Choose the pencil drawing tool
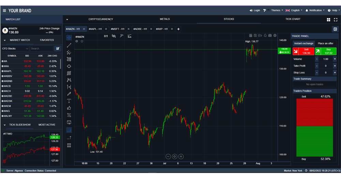Image resolution: width=341 pixels, height=188 pixels. coord(69,94)
